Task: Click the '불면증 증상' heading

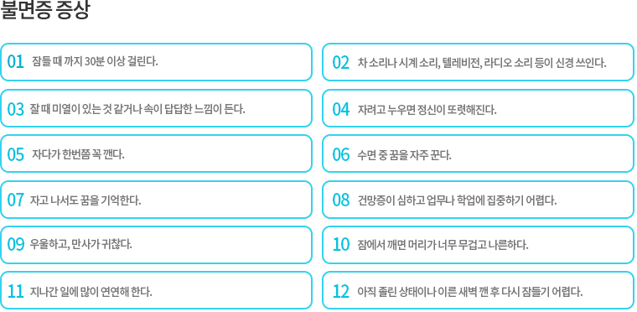Action: coord(44,10)
